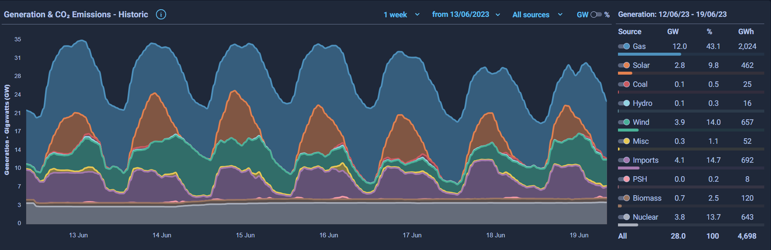Click the 1 week dropdown chevron
This screenshot has width=771, height=250.
point(417,14)
